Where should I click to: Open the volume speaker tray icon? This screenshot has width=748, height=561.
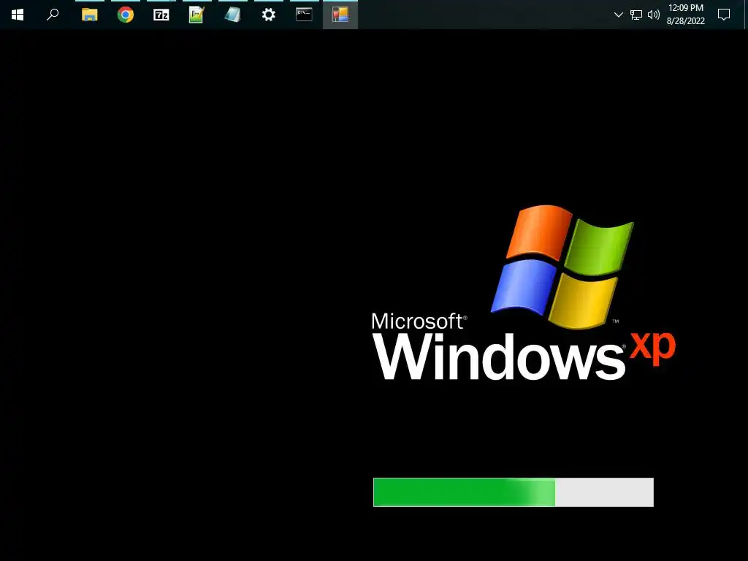click(654, 15)
